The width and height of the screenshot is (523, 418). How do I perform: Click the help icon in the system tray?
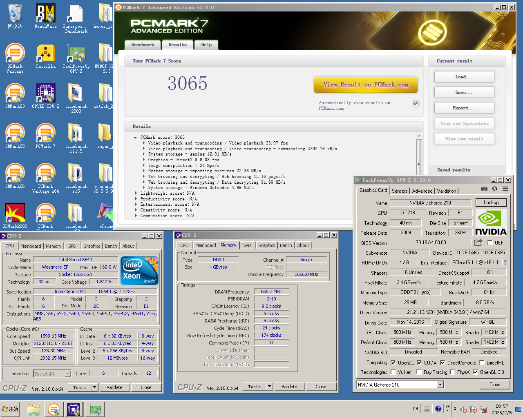point(438,409)
